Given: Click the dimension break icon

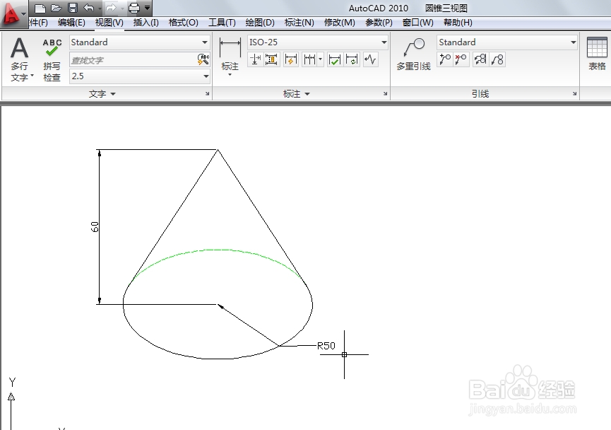Looking at the screenshot, I should point(255,59).
